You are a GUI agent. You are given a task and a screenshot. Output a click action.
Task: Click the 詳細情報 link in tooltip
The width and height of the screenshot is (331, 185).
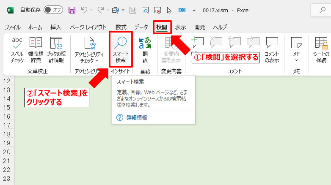pos(137,117)
